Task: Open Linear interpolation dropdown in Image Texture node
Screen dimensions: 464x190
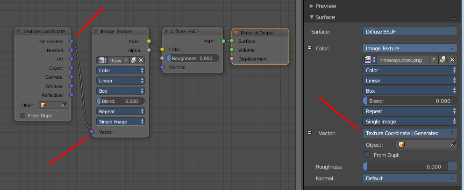Action: pos(121,81)
